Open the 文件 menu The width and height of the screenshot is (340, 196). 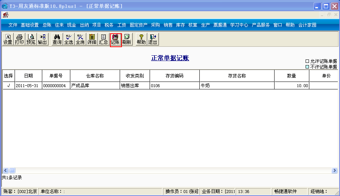click(13, 25)
